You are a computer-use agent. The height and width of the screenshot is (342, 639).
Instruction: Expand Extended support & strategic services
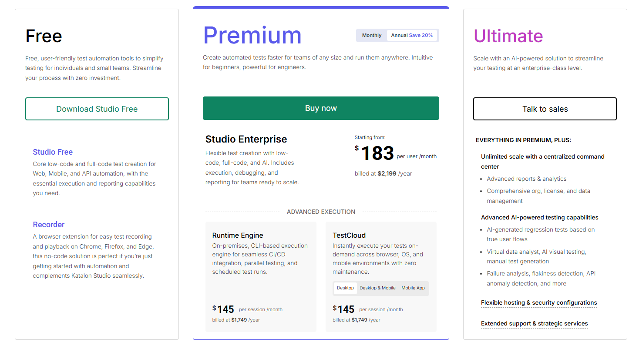[x=535, y=324]
